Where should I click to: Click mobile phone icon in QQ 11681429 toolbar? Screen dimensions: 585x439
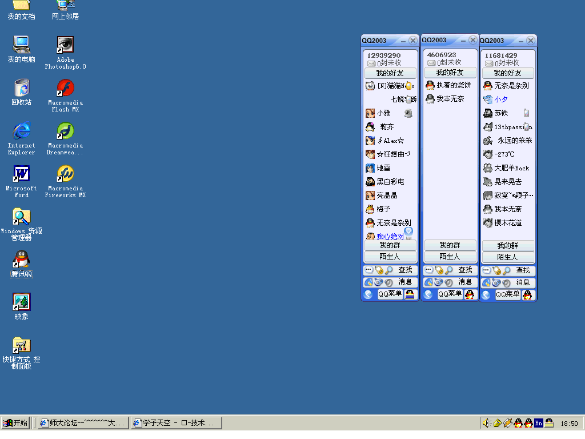[x=496, y=270]
